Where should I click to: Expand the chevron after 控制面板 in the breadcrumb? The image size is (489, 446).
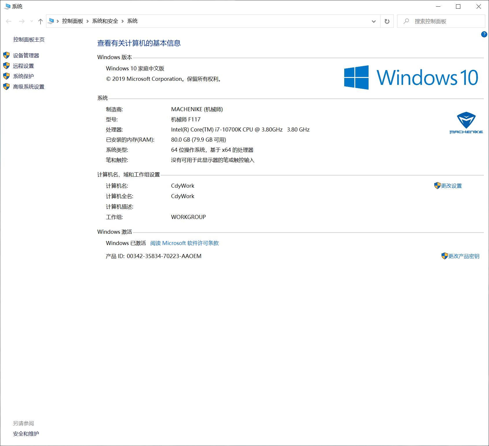point(87,21)
